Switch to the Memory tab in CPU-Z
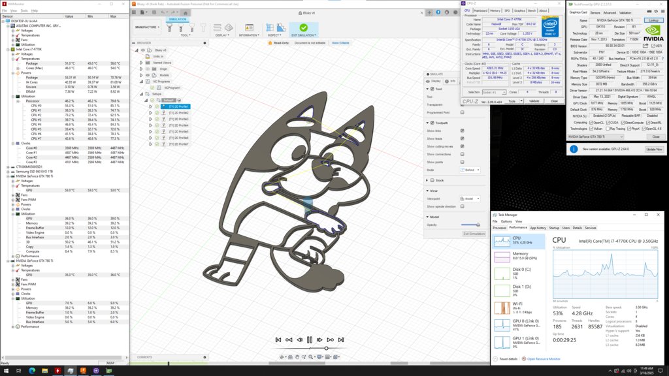The width and height of the screenshot is (669, 376). coord(495,10)
